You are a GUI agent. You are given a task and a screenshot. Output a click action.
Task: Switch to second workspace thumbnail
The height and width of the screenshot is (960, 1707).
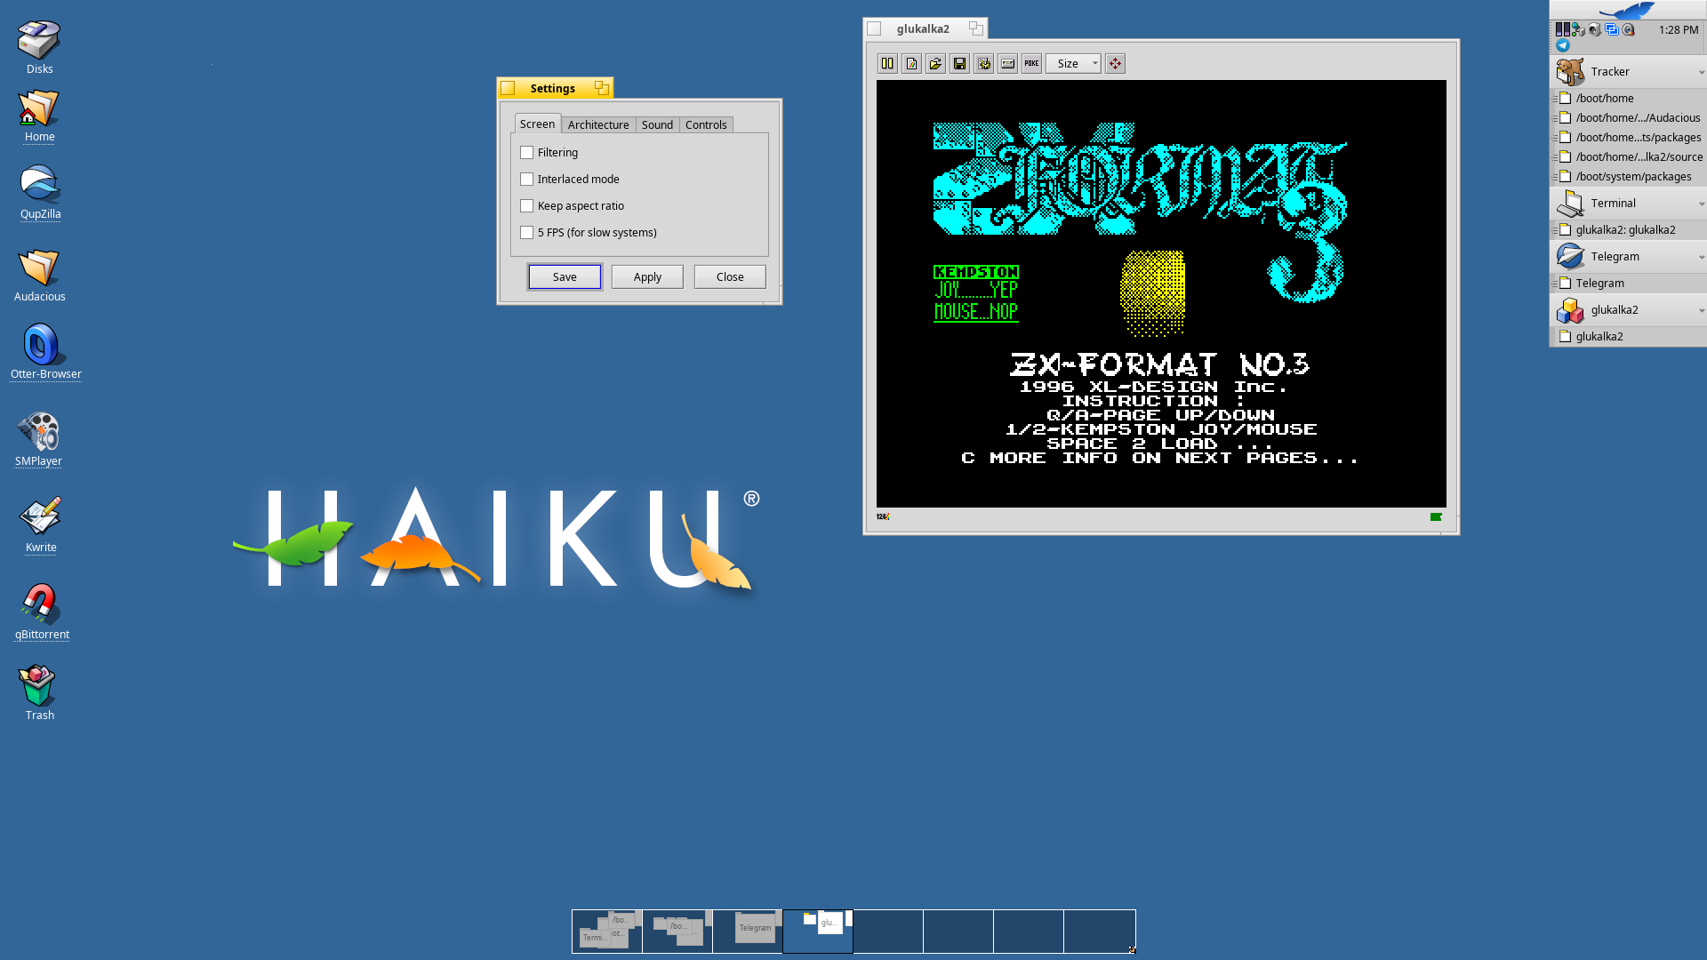point(677,932)
